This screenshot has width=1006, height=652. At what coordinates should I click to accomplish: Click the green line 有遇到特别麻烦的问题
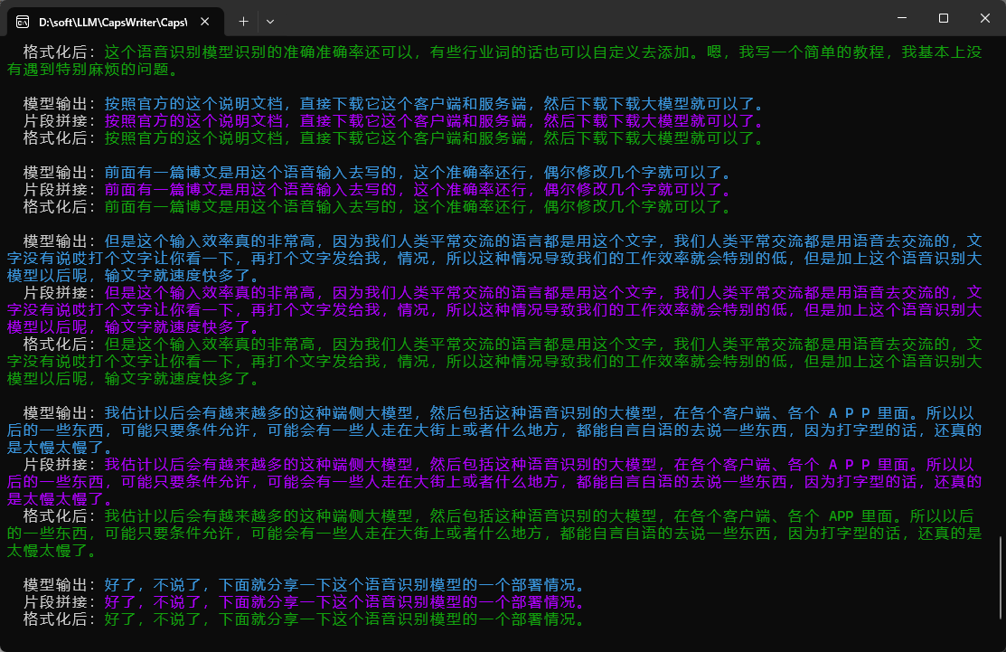pos(94,70)
